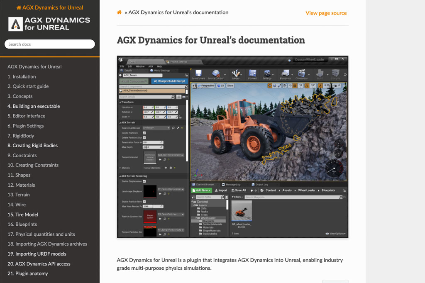This screenshot has height=283, width=425.
Task: Toggle the Create Particles checkbox
Action: [144, 133]
